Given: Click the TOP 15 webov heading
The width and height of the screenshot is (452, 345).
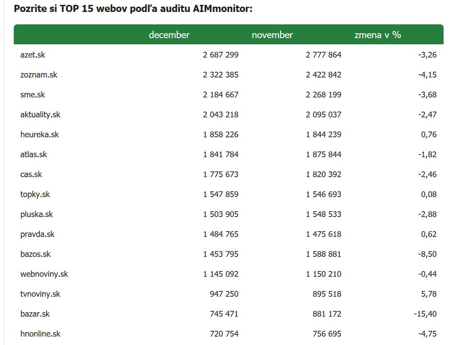Looking at the screenshot, I should (x=133, y=8).
